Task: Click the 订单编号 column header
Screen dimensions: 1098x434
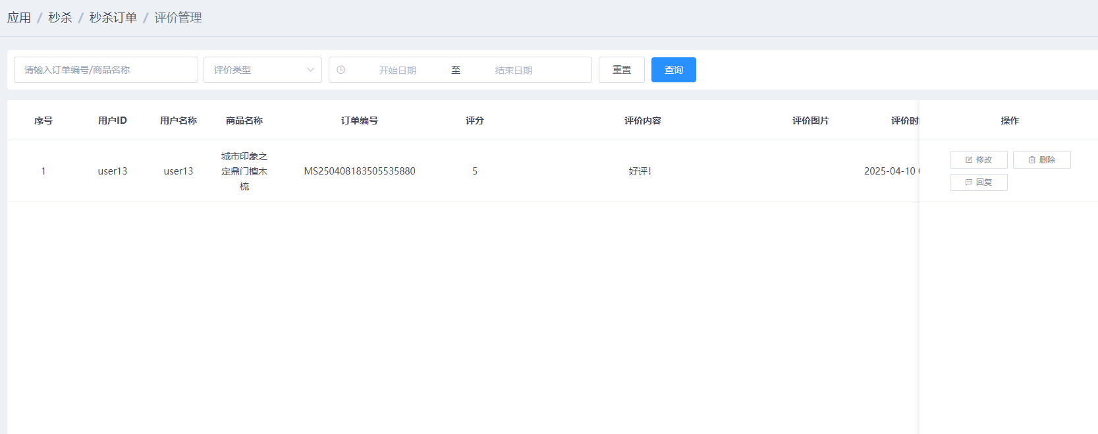Action: [x=359, y=121]
